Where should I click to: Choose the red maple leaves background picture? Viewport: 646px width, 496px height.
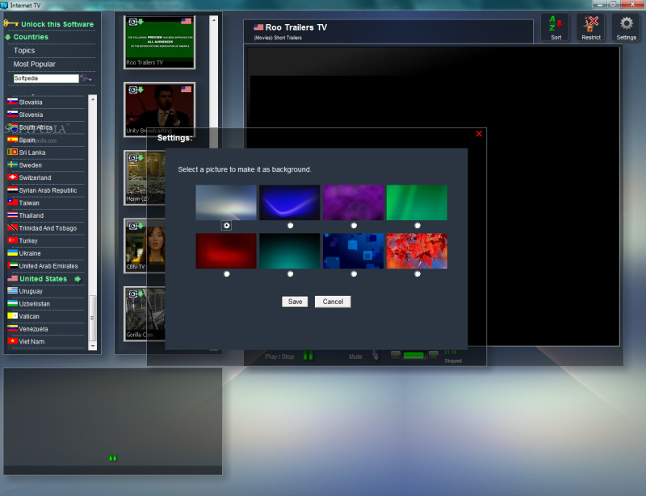pyautogui.click(x=417, y=251)
